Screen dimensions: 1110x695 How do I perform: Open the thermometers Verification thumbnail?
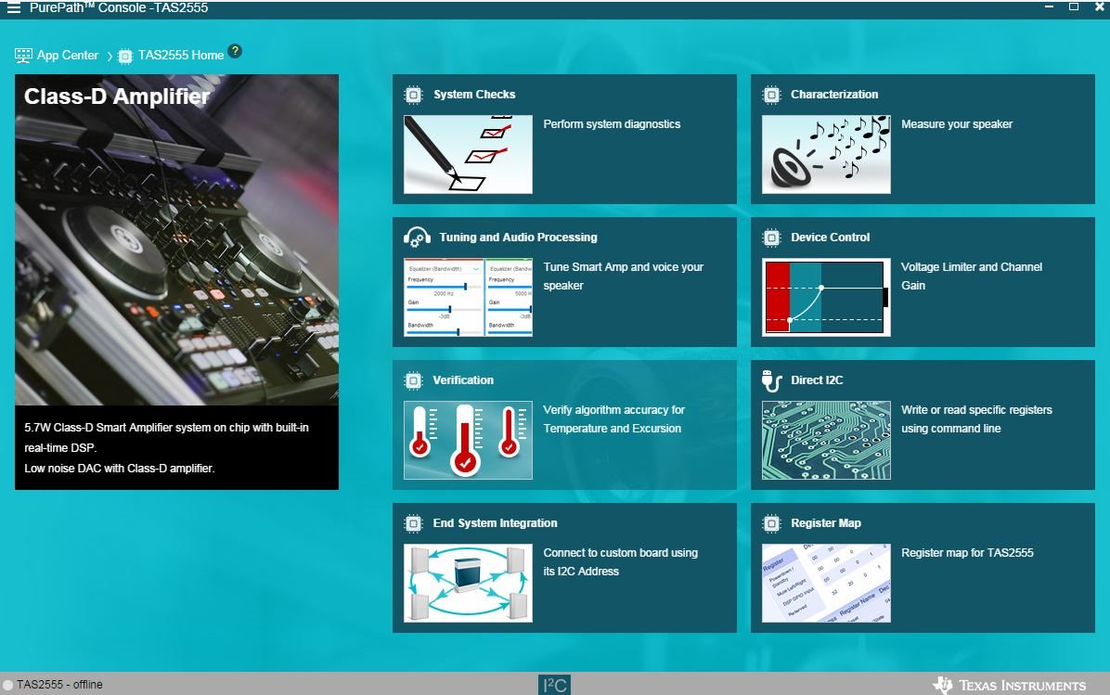point(468,440)
